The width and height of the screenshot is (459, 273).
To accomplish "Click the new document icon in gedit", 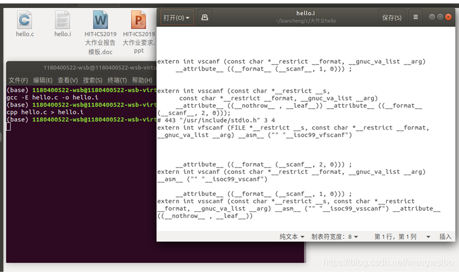I will [204, 17].
